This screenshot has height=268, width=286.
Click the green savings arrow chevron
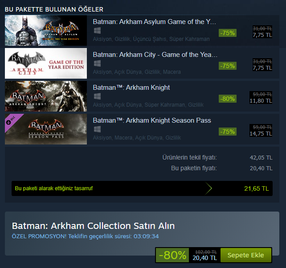(x=208, y=188)
